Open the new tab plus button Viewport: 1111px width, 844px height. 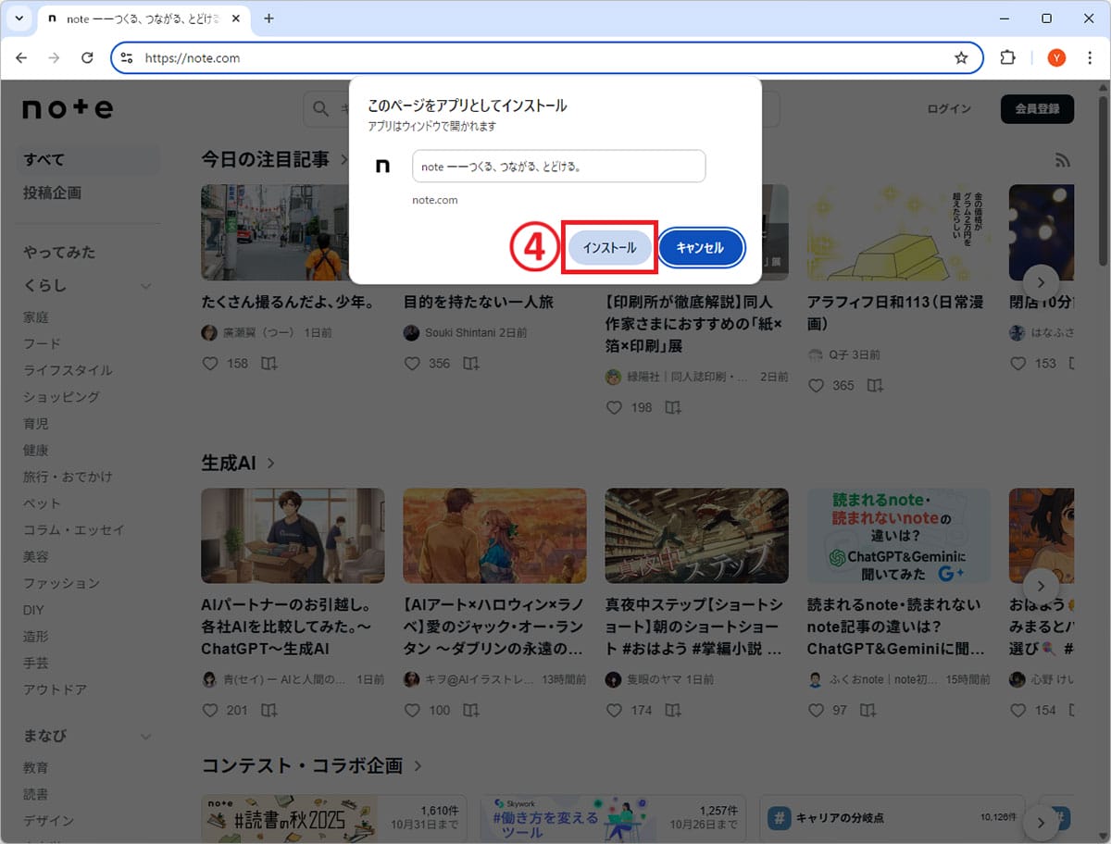(269, 19)
